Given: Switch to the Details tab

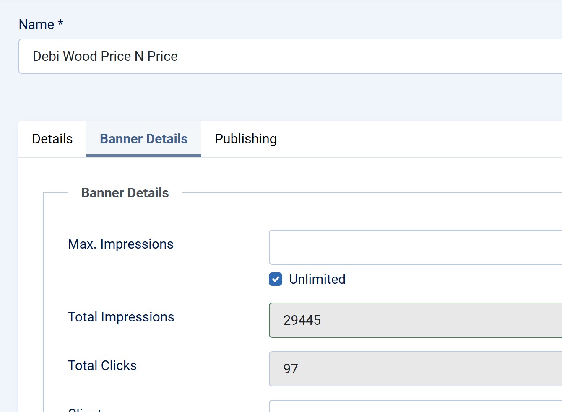Looking at the screenshot, I should [52, 139].
